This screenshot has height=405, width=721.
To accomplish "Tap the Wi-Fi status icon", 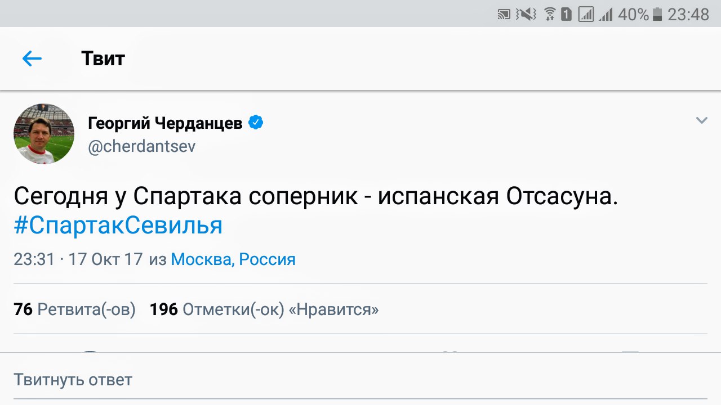I will click(550, 15).
